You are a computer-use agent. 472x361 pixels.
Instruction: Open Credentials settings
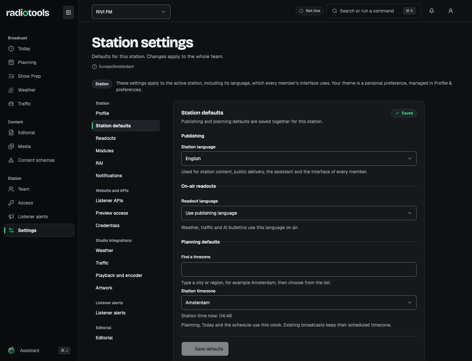coord(126,225)
